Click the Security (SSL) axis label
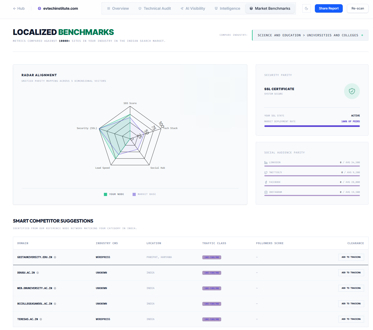Viewport: 373px width, 330px height. pos(87,128)
